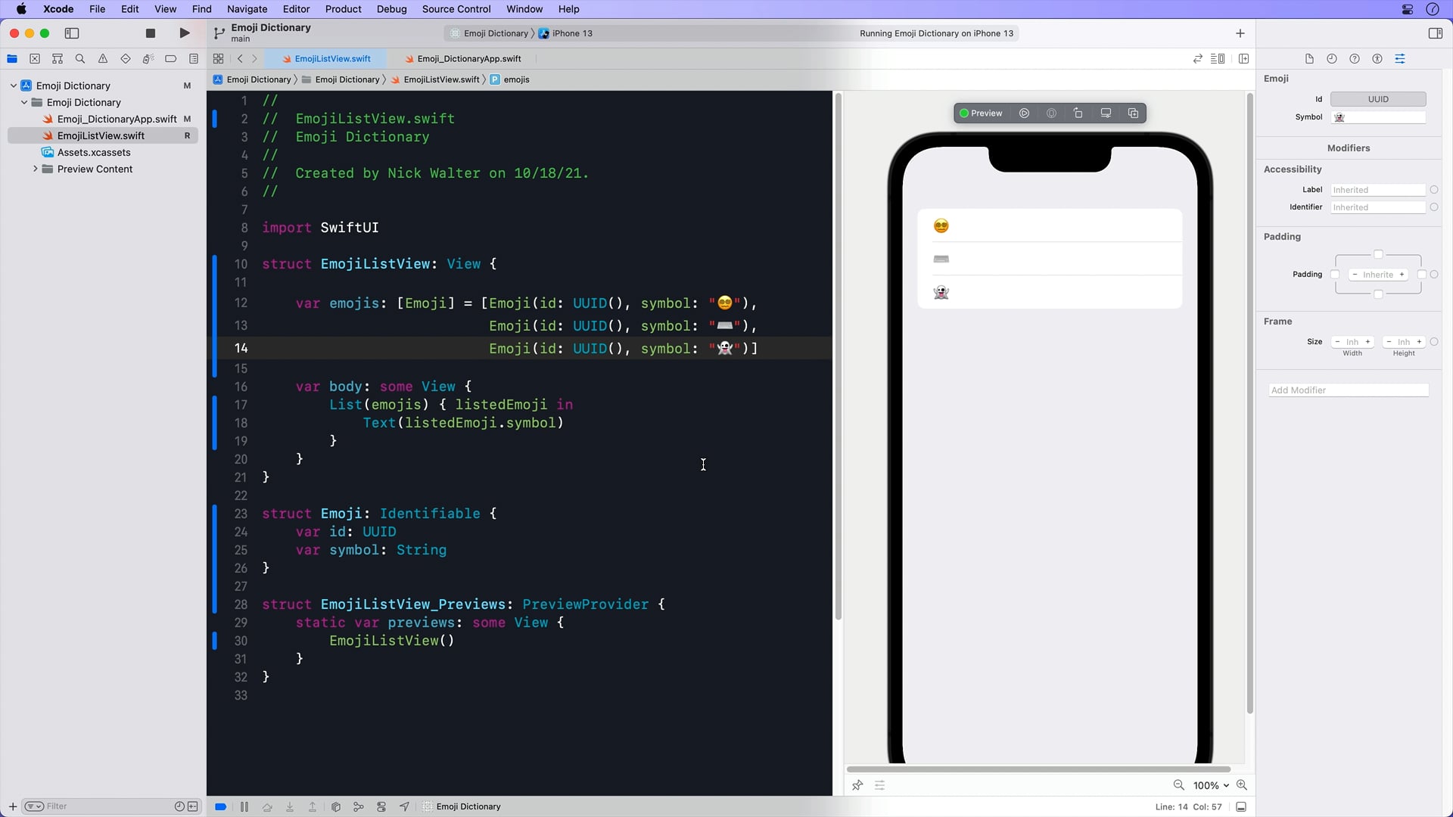Open the Report navigator

(x=194, y=59)
